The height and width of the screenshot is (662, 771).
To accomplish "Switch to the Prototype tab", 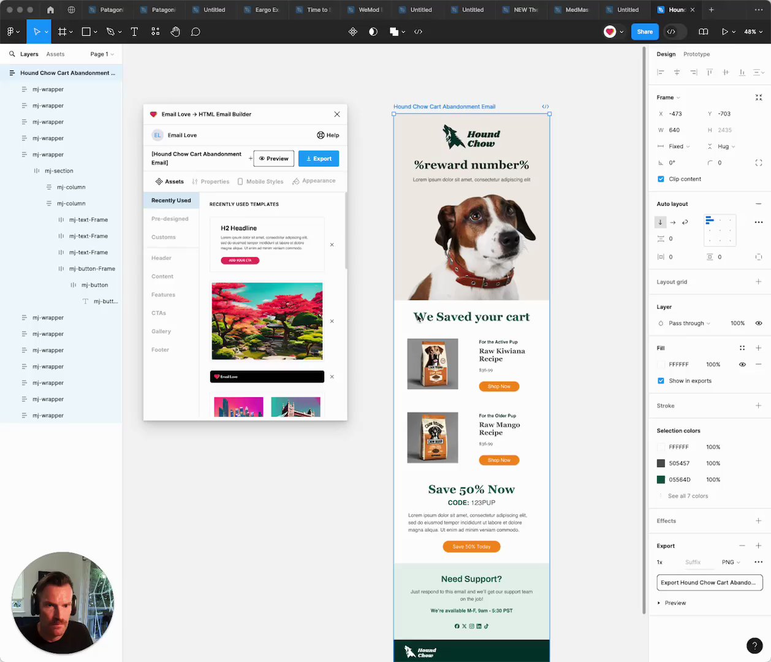I will pyautogui.click(x=696, y=54).
